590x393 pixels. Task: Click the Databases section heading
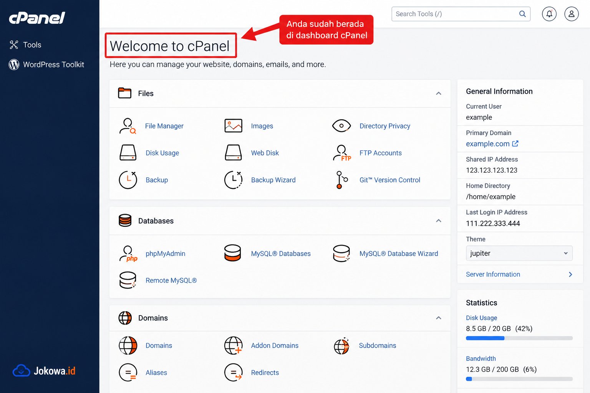pyautogui.click(x=156, y=221)
